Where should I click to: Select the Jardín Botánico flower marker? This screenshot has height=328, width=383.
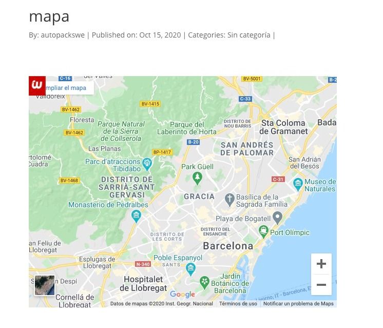tap(204, 283)
